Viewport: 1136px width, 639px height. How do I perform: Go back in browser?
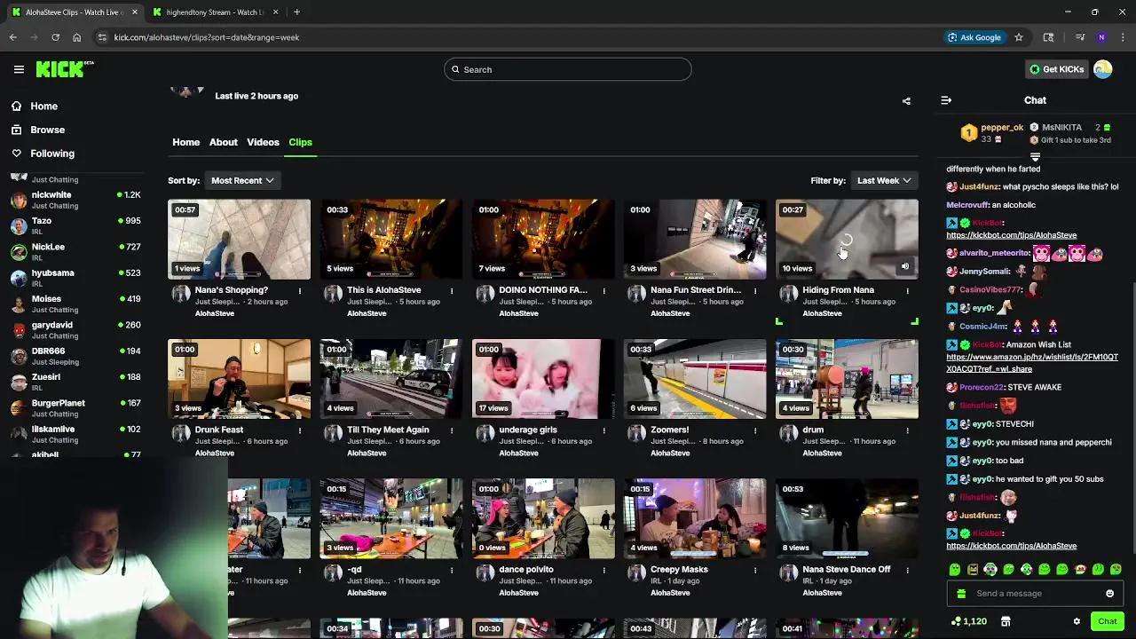[x=12, y=37]
